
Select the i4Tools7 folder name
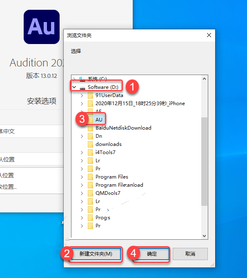click(x=105, y=152)
